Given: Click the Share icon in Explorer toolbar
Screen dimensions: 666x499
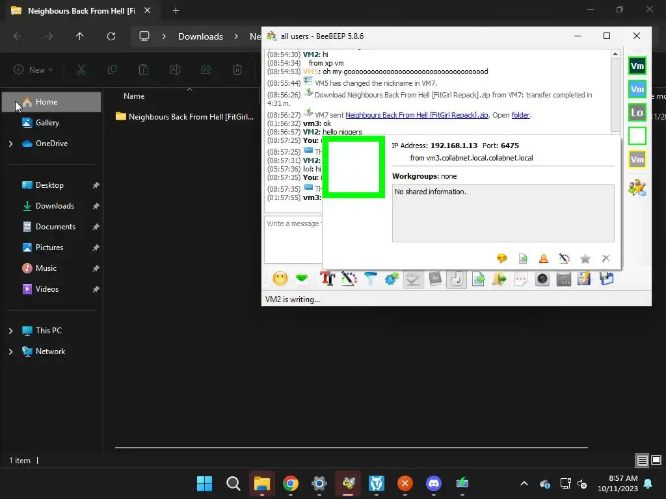Looking at the screenshot, I should click(x=206, y=70).
